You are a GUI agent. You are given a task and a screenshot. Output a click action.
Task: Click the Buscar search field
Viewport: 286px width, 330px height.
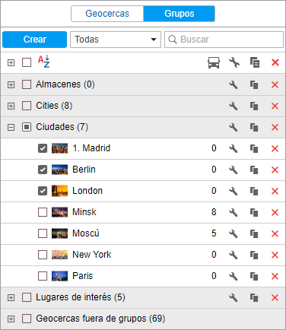click(224, 40)
